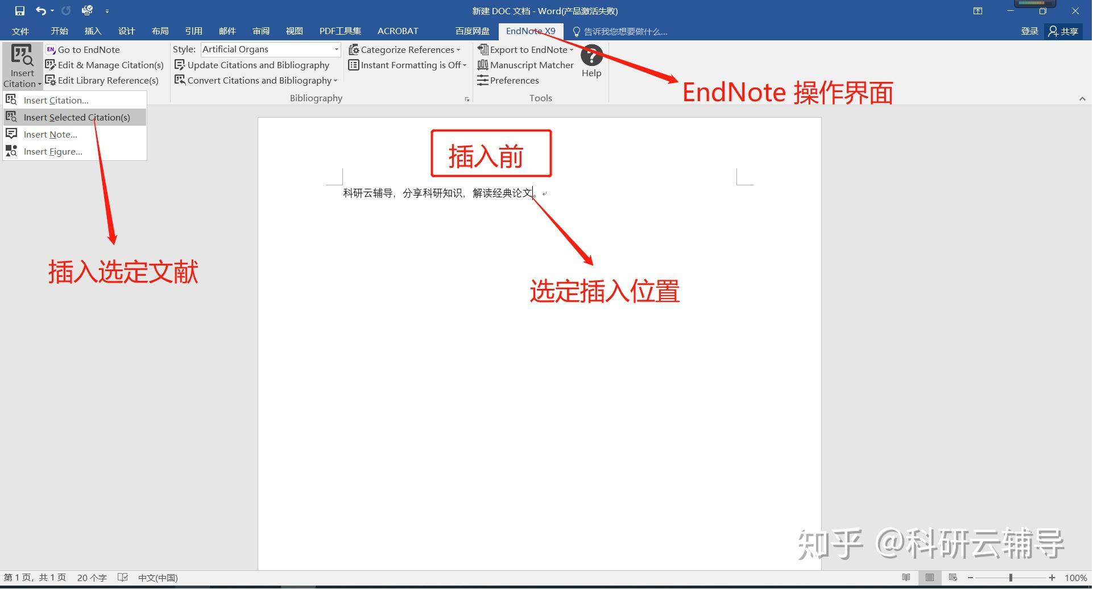The image size is (1093, 589).
Task: Expand Categorize References dropdown arrow
Action: pyautogui.click(x=458, y=50)
